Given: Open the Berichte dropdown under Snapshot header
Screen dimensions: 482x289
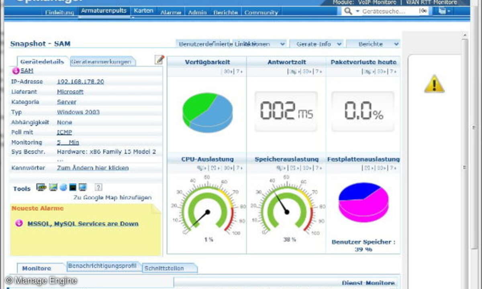Looking at the screenshot, I should click(x=374, y=44).
